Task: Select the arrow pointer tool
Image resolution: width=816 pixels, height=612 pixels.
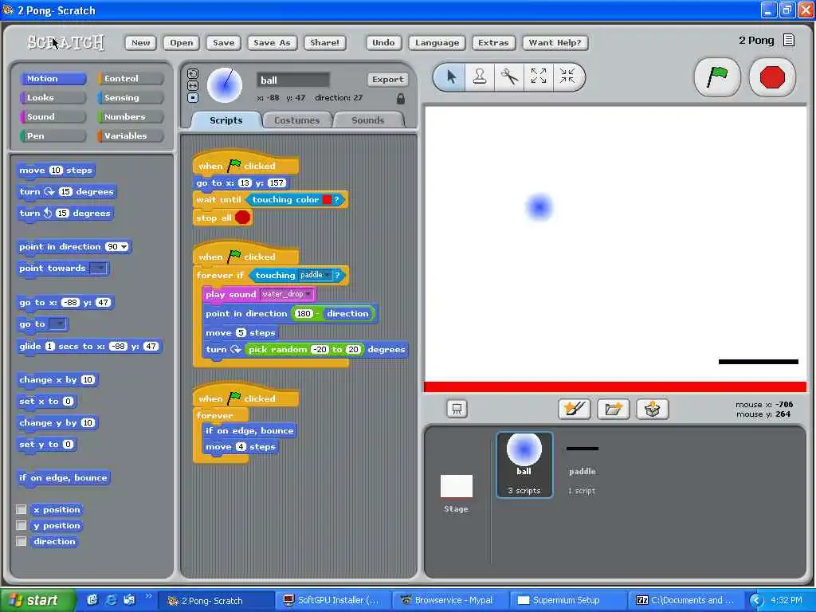Action: (x=451, y=77)
